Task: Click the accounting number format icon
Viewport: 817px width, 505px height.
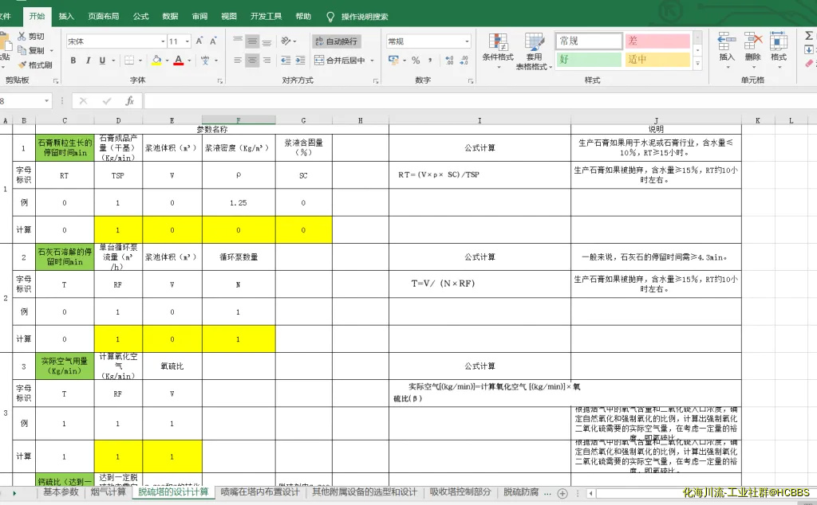Action: [393, 61]
